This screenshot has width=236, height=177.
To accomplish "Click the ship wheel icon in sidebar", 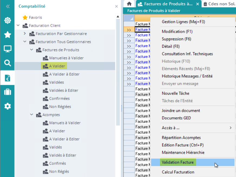I will tap(7, 21).
